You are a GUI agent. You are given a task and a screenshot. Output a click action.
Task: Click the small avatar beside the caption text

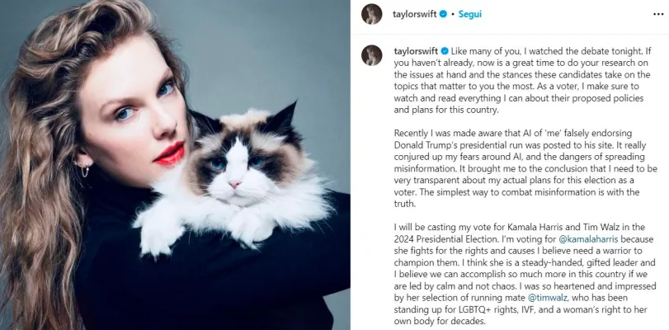tap(371, 55)
